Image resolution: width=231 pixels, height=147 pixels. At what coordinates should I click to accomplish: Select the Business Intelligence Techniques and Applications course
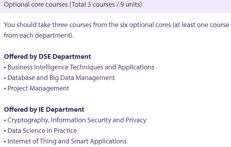81,67
